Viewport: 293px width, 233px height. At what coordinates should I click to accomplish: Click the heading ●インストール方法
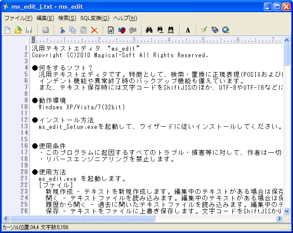coord(63,120)
